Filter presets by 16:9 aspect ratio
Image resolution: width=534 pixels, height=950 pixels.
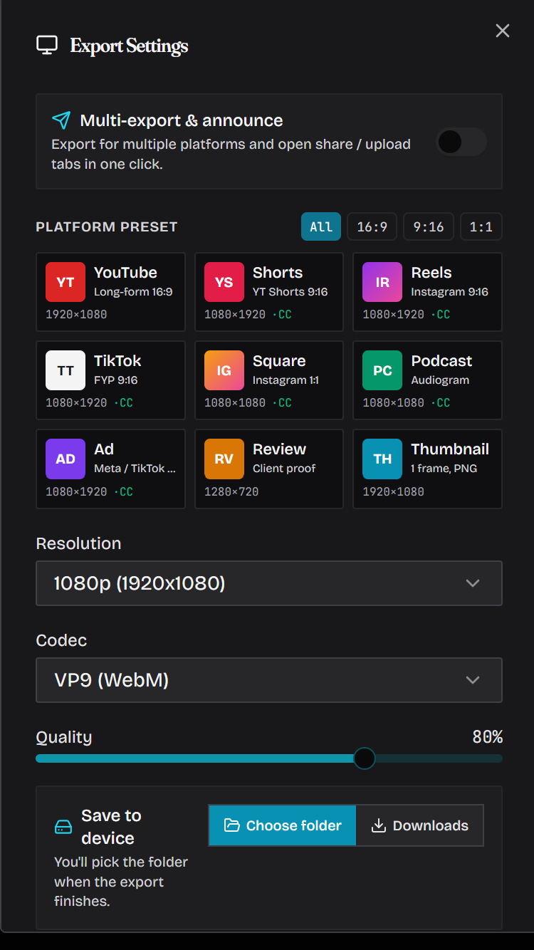coord(372,226)
